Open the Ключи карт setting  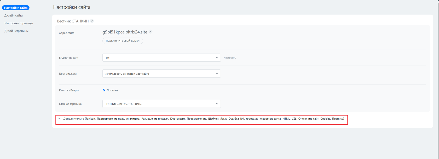point(177,119)
